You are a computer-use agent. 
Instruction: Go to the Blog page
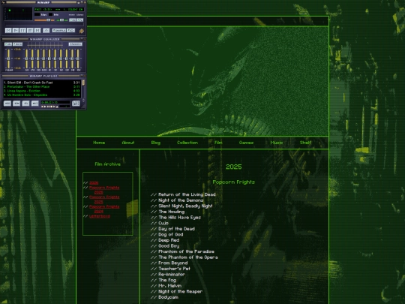(156, 143)
